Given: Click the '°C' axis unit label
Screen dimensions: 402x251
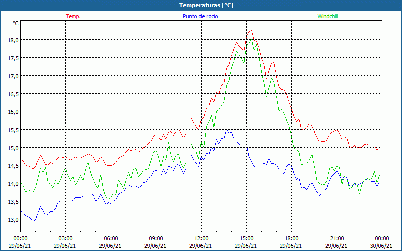Looking at the screenshot, I should pyautogui.click(x=16, y=23).
